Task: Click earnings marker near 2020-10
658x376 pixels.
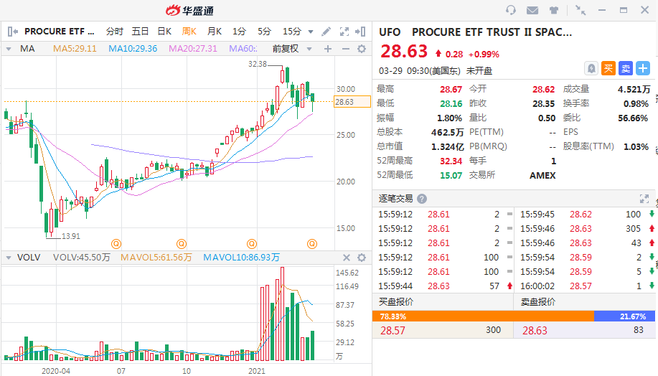Action: click(x=182, y=244)
